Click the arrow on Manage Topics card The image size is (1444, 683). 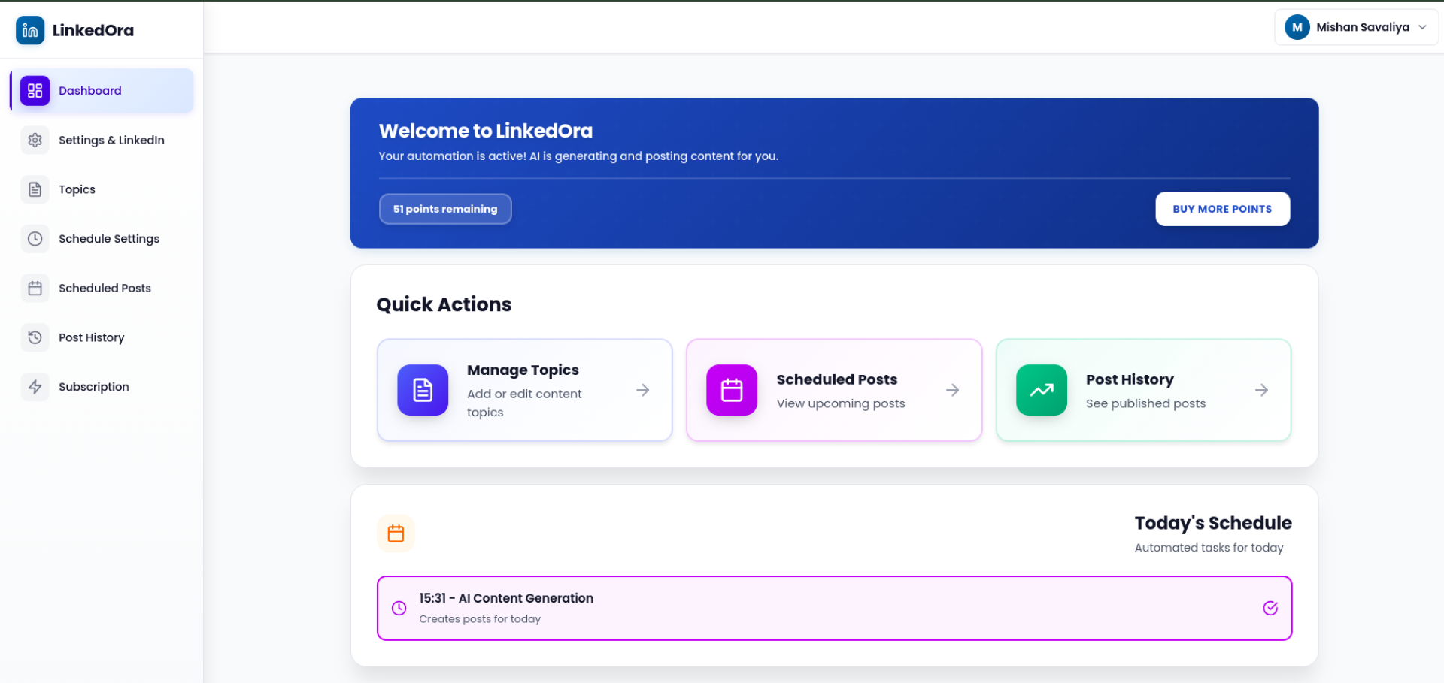642,390
